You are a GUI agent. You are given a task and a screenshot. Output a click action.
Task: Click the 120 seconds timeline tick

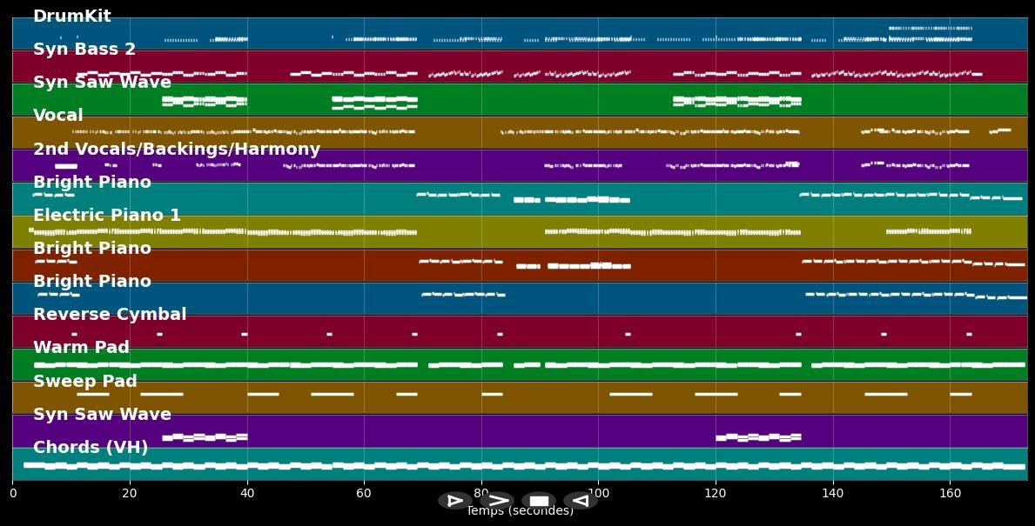click(716, 493)
